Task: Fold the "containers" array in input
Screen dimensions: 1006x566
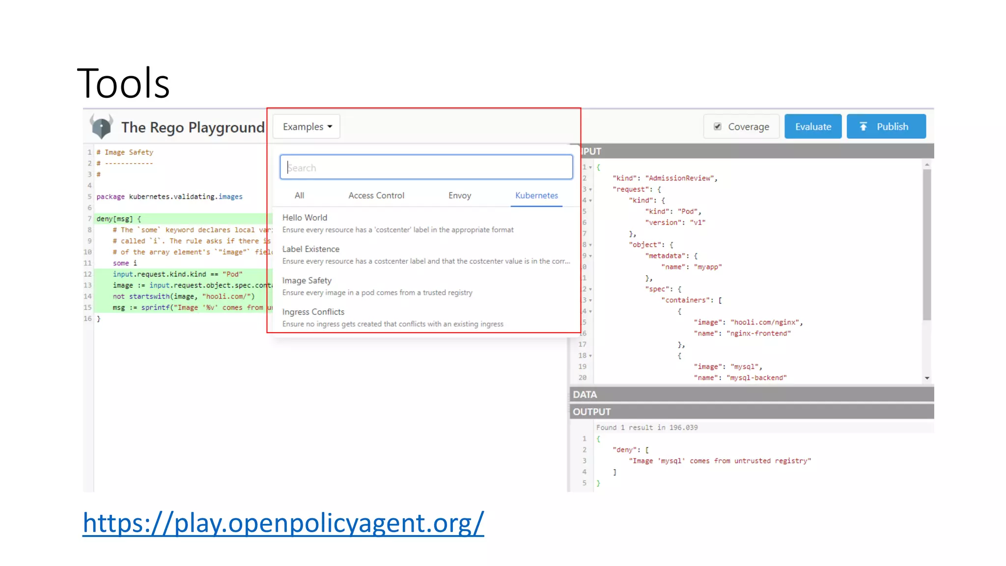Action: [590, 300]
